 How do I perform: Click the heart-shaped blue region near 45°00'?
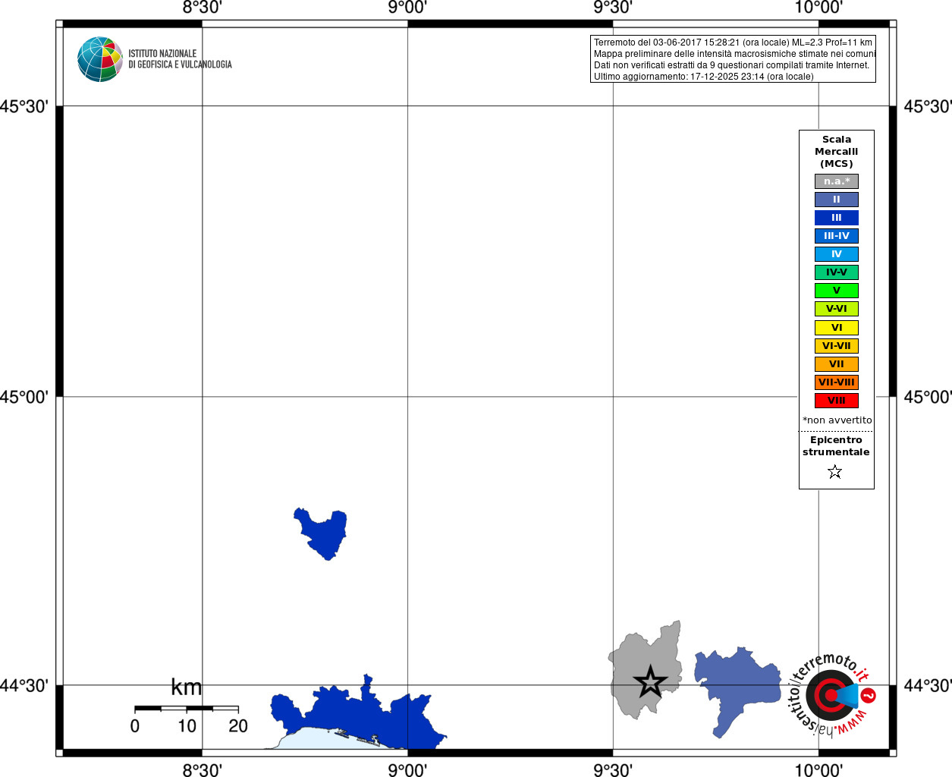[321, 533]
